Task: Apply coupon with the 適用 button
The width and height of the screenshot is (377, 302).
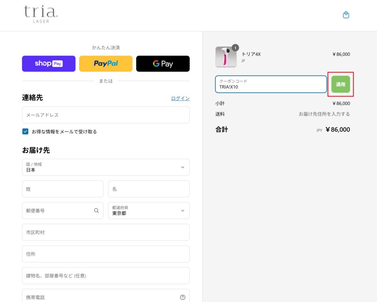Action: click(x=341, y=84)
